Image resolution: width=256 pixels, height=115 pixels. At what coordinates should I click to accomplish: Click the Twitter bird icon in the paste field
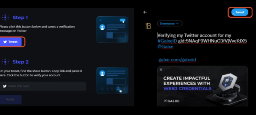[x=5, y=86]
